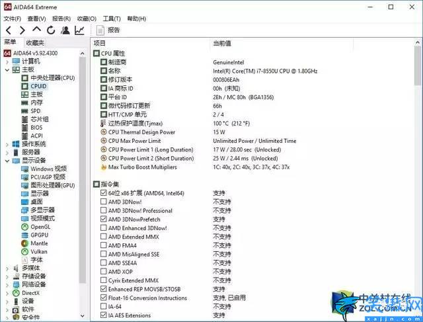Toggle AMD Enhanced 3DNow! checkbox

pyautogui.click(x=103, y=228)
